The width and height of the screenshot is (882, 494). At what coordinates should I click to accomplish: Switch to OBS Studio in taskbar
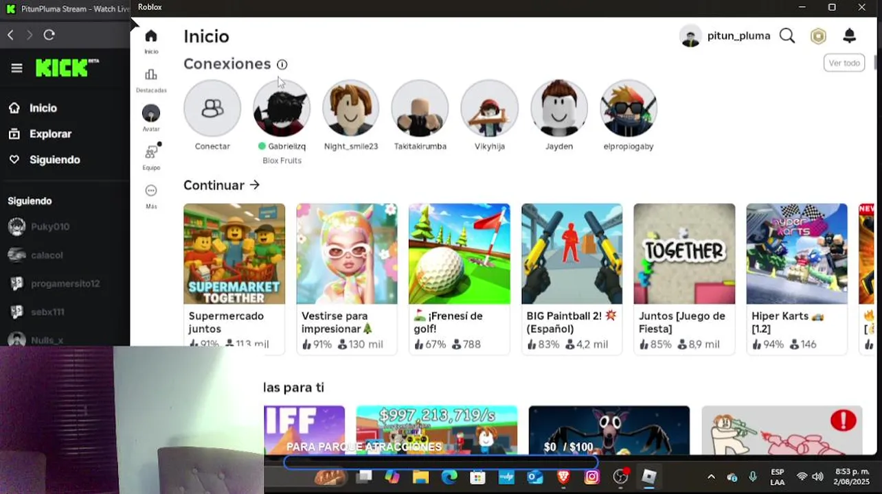tap(621, 477)
